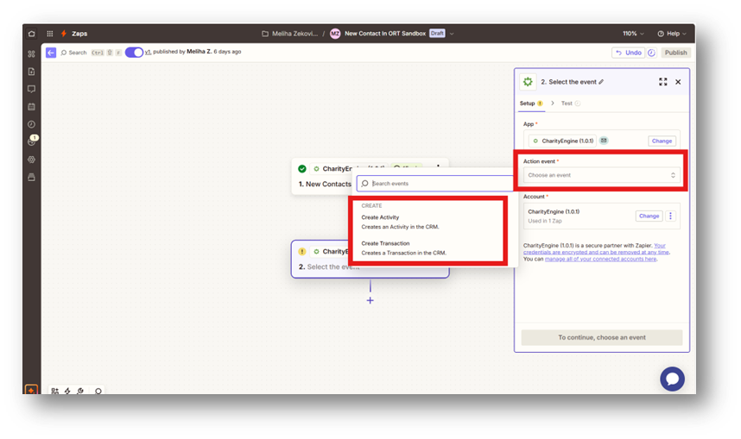Click the MZ user avatar
Viewport: 741px width, 439px height.
click(335, 34)
